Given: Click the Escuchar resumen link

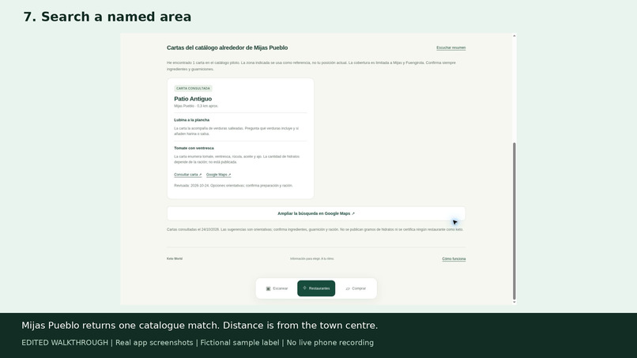Looking at the screenshot, I should pos(451,47).
